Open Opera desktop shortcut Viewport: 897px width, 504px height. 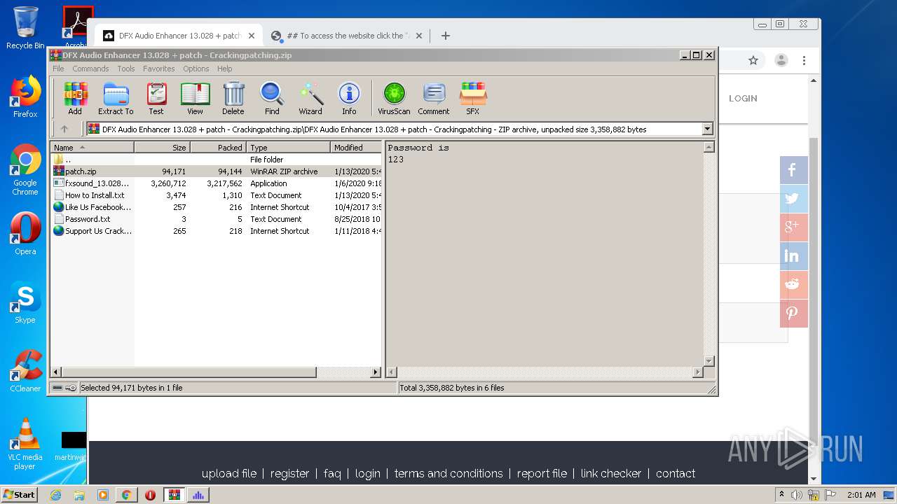click(x=25, y=234)
